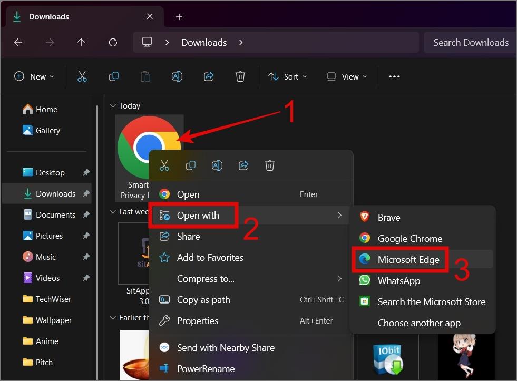Open with Microsoft Edge
This screenshot has height=381, width=517.
(422, 259)
